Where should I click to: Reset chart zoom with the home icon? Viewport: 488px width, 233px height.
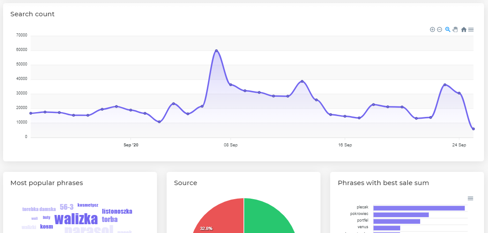click(x=464, y=29)
